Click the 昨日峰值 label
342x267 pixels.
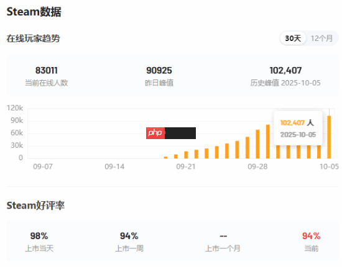(159, 83)
